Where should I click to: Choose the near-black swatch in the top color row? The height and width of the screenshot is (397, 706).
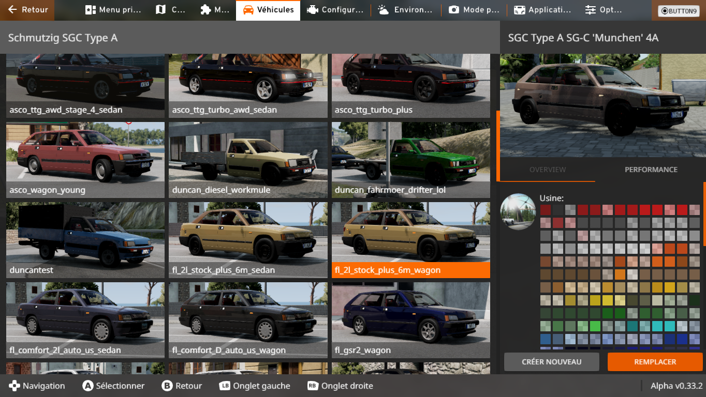(557, 210)
